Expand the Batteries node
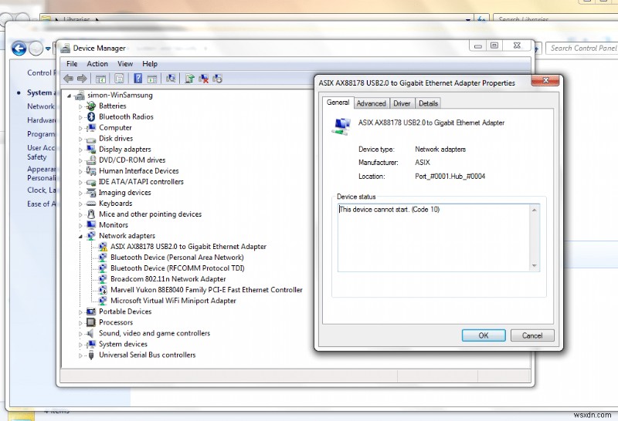The height and width of the screenshot is (421, 618). point(80,106)
